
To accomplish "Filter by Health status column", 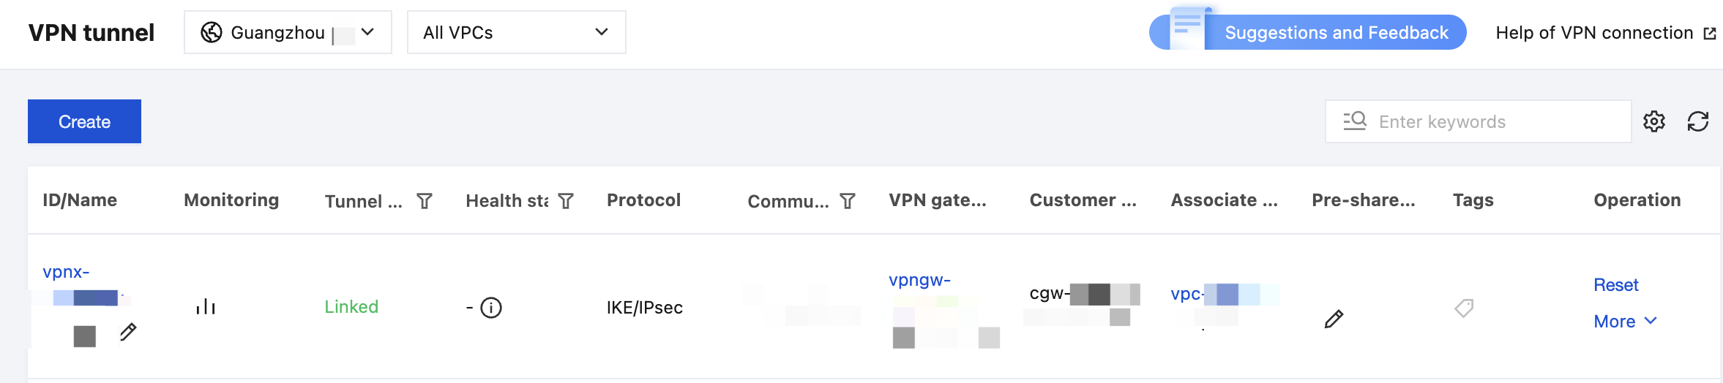I will [x=566, y=201].
